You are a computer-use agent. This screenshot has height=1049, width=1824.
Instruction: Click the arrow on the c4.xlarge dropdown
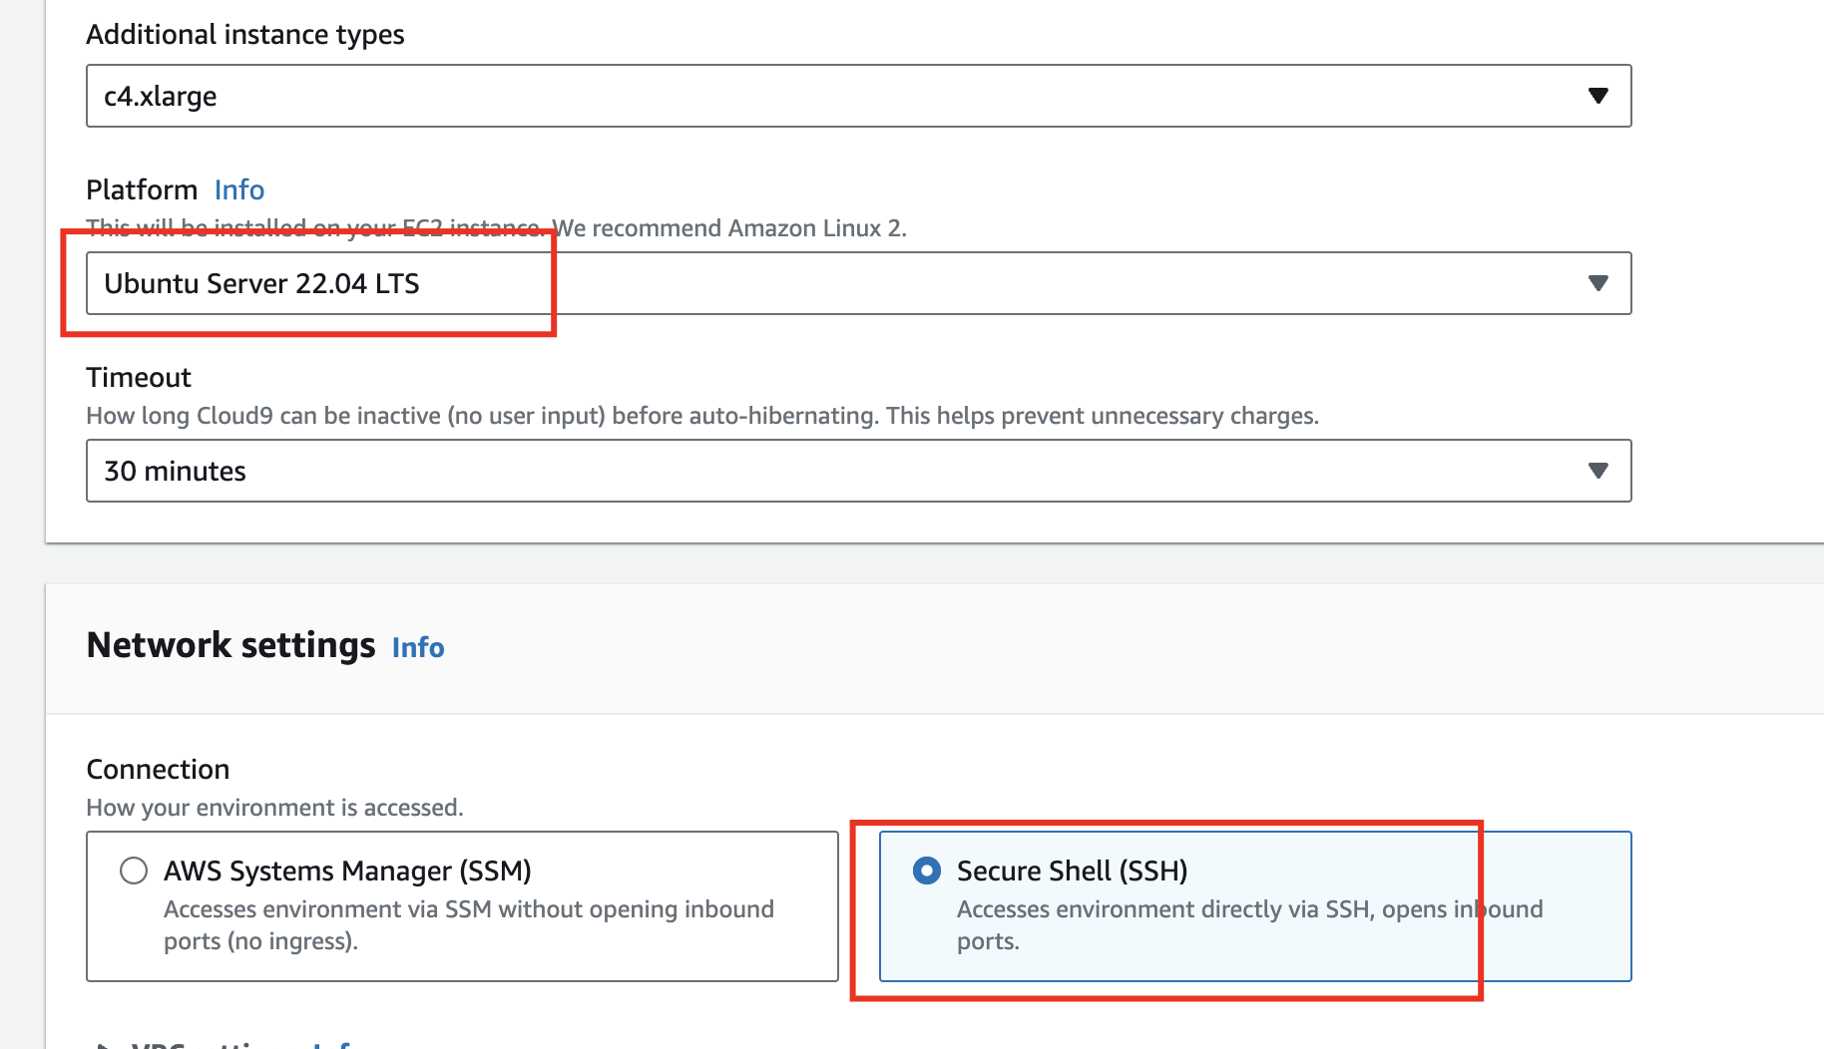(x=1597, y=96)
